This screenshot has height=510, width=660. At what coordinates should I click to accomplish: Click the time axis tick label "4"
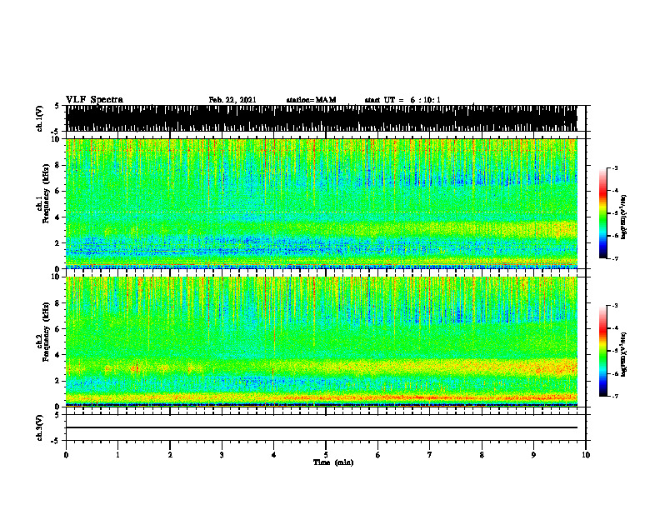pos(274,455)
